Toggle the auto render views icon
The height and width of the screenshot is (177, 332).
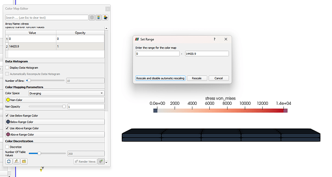tap(101, 161)
